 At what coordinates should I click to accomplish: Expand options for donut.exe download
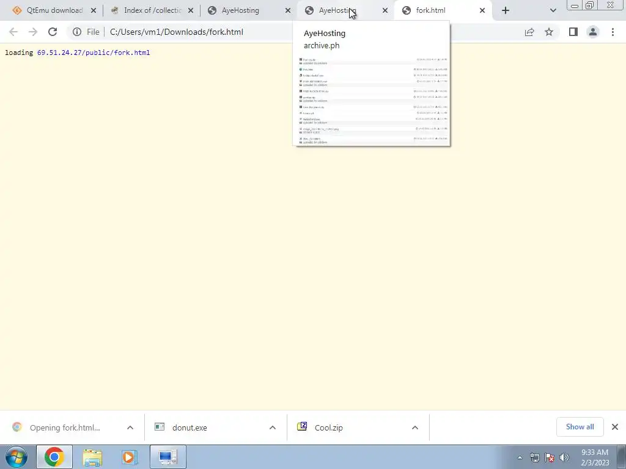[273, 427]
